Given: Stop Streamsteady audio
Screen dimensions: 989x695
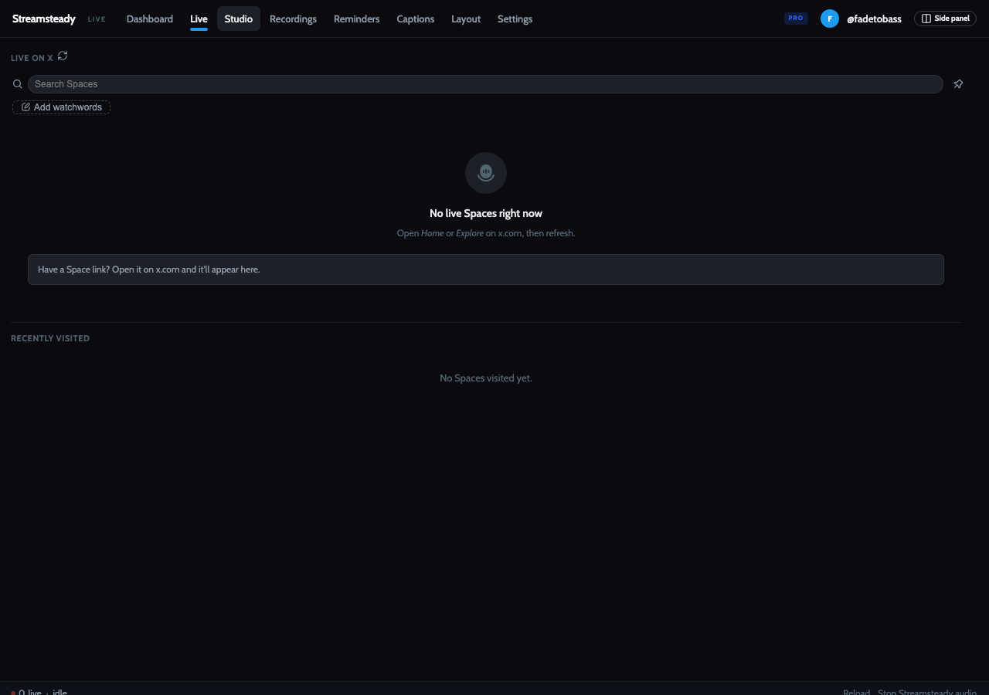Looking at the screenshot, I should pos(927,692).
